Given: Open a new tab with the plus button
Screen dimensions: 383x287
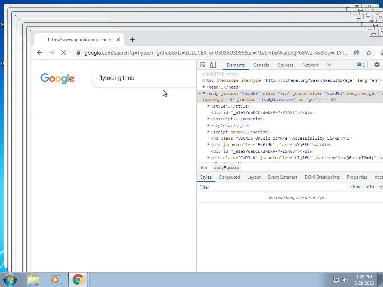Looking at the screenshot, I should point(132,40).
